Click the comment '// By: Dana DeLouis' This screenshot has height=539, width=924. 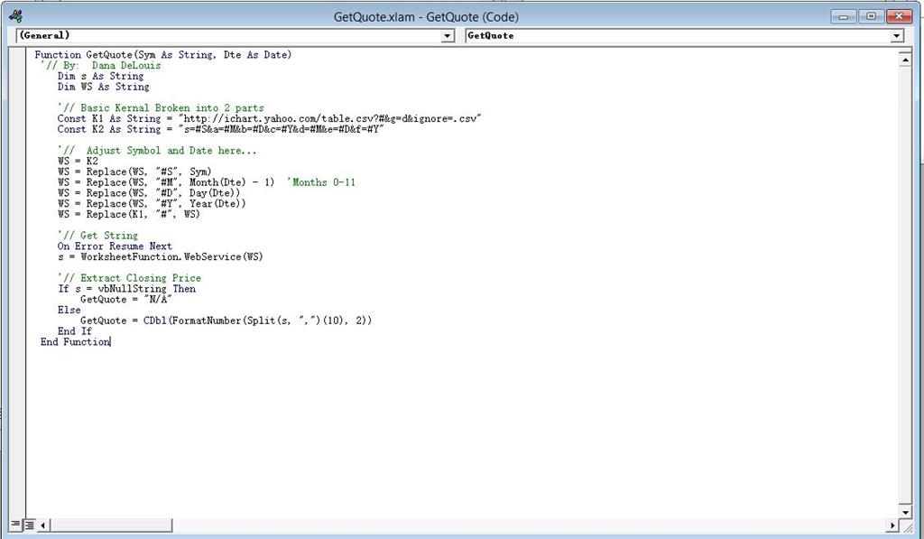[101, 66]
